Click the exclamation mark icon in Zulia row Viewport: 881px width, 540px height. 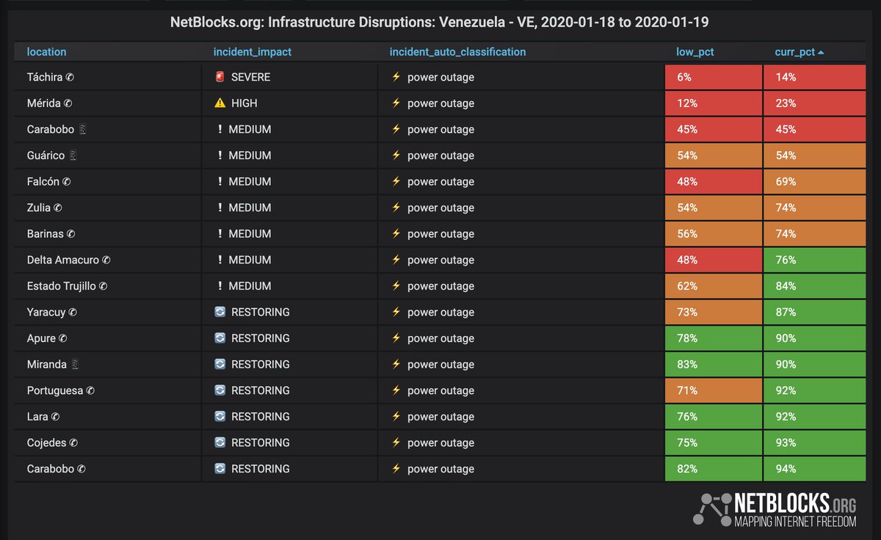point(220,208)
